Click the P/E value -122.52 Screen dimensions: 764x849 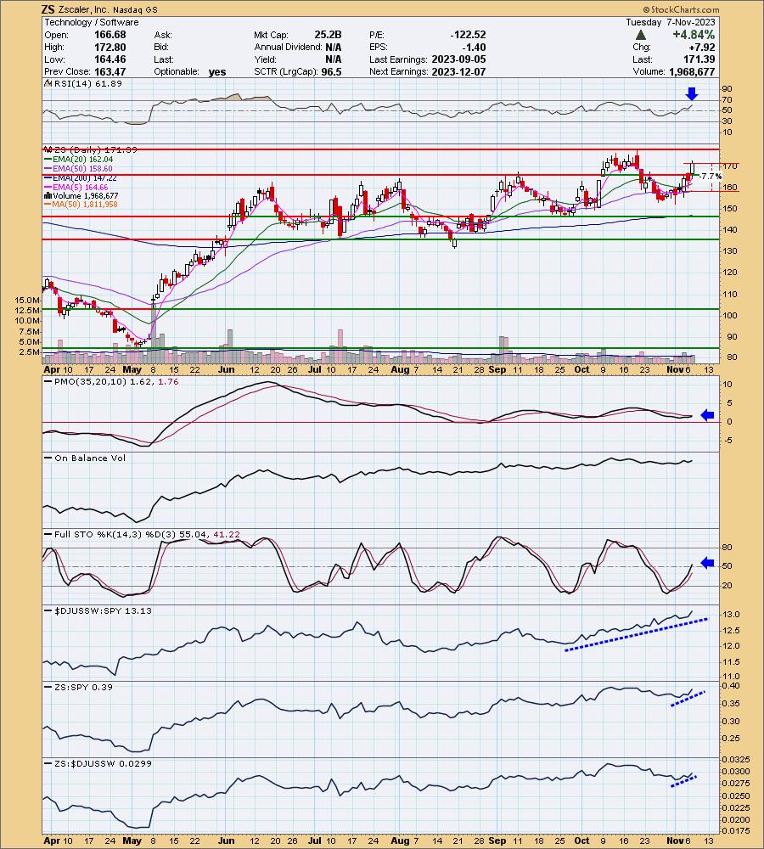(x=468, y=35)
